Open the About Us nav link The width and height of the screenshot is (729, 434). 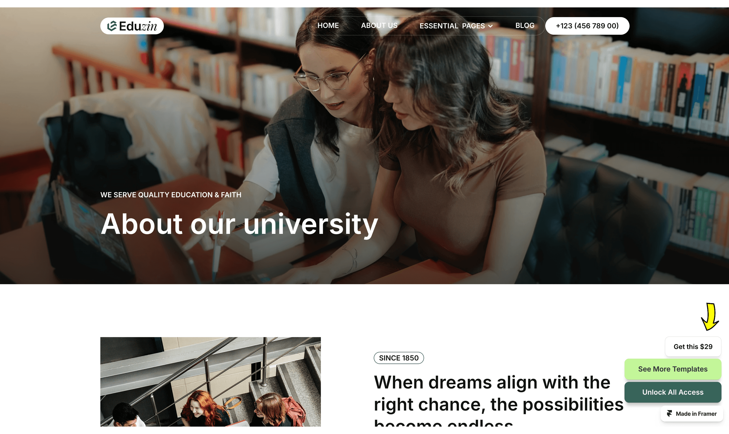point(379,25)
